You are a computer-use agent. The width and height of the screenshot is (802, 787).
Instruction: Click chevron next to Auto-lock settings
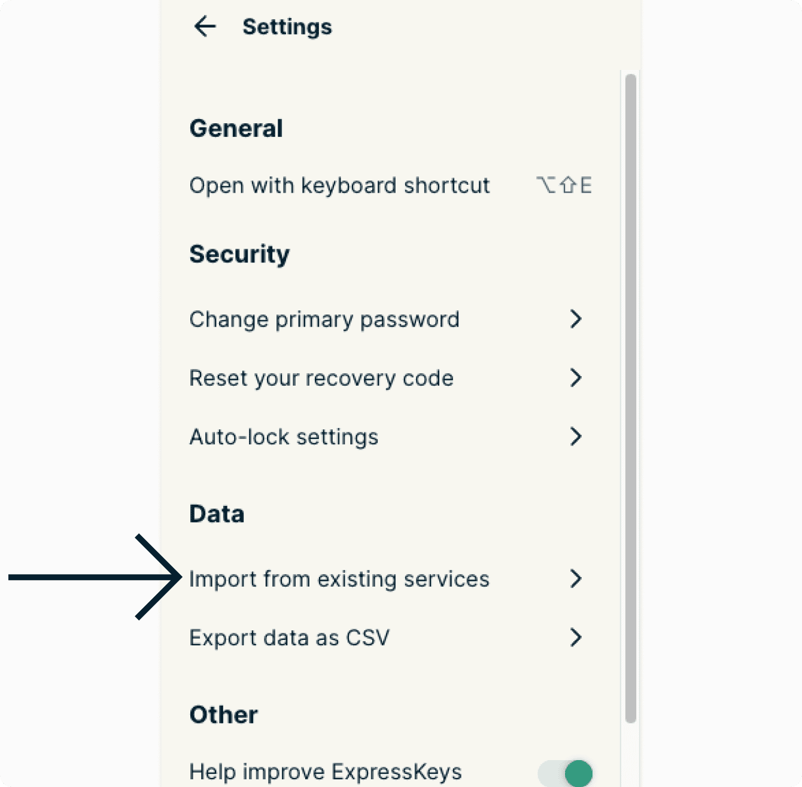[x=576, y=437]
